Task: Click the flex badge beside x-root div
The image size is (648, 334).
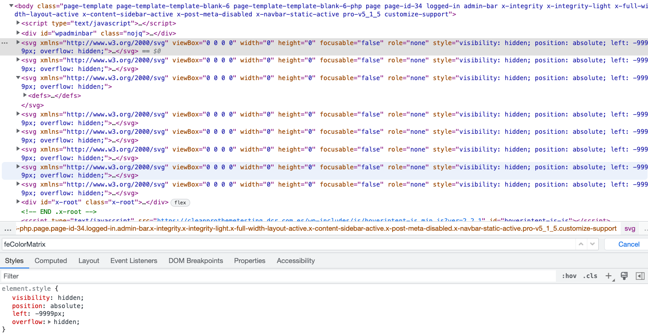Action: pyautogui.click(x=180, y=202)
